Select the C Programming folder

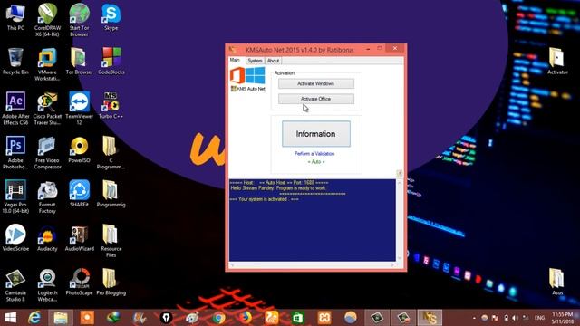coord(111,153)
